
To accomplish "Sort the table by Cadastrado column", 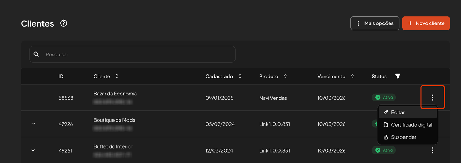I will pos(240,76).
